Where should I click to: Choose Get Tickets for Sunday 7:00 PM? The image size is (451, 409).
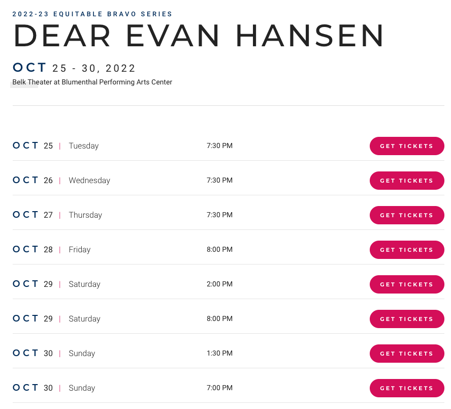407,388
